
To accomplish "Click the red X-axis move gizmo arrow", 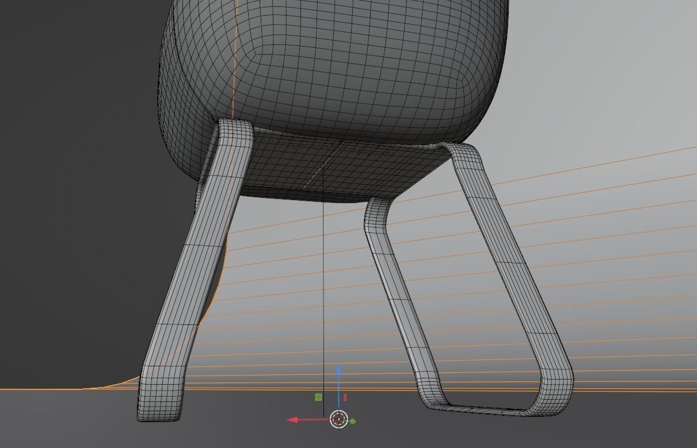I will (x=293, y=420).
